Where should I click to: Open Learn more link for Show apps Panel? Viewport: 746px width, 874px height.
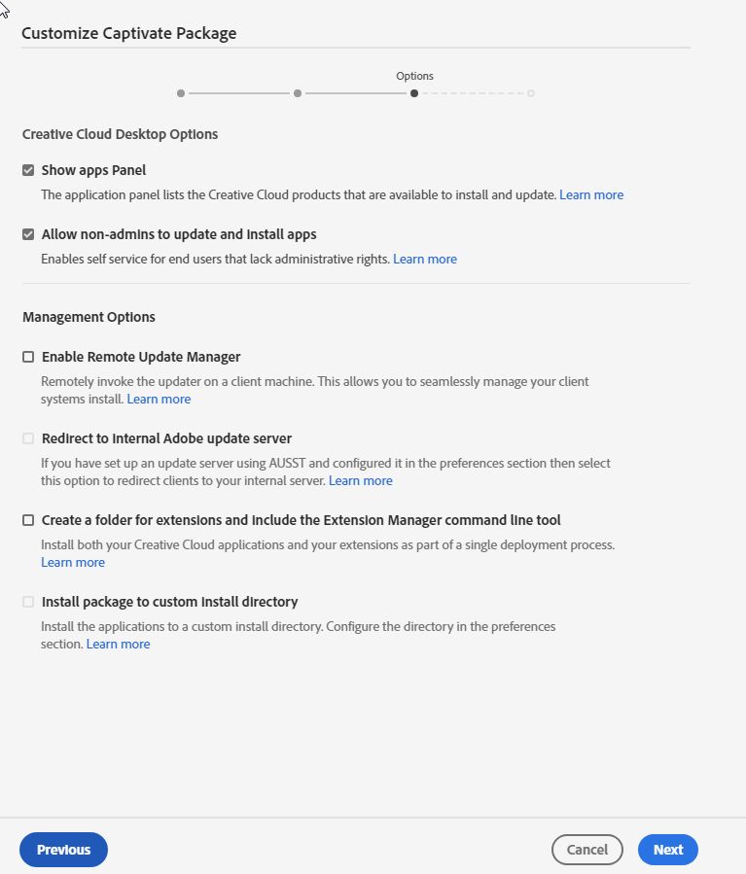591,194
